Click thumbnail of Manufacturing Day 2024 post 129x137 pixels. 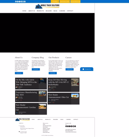[42, 93]
